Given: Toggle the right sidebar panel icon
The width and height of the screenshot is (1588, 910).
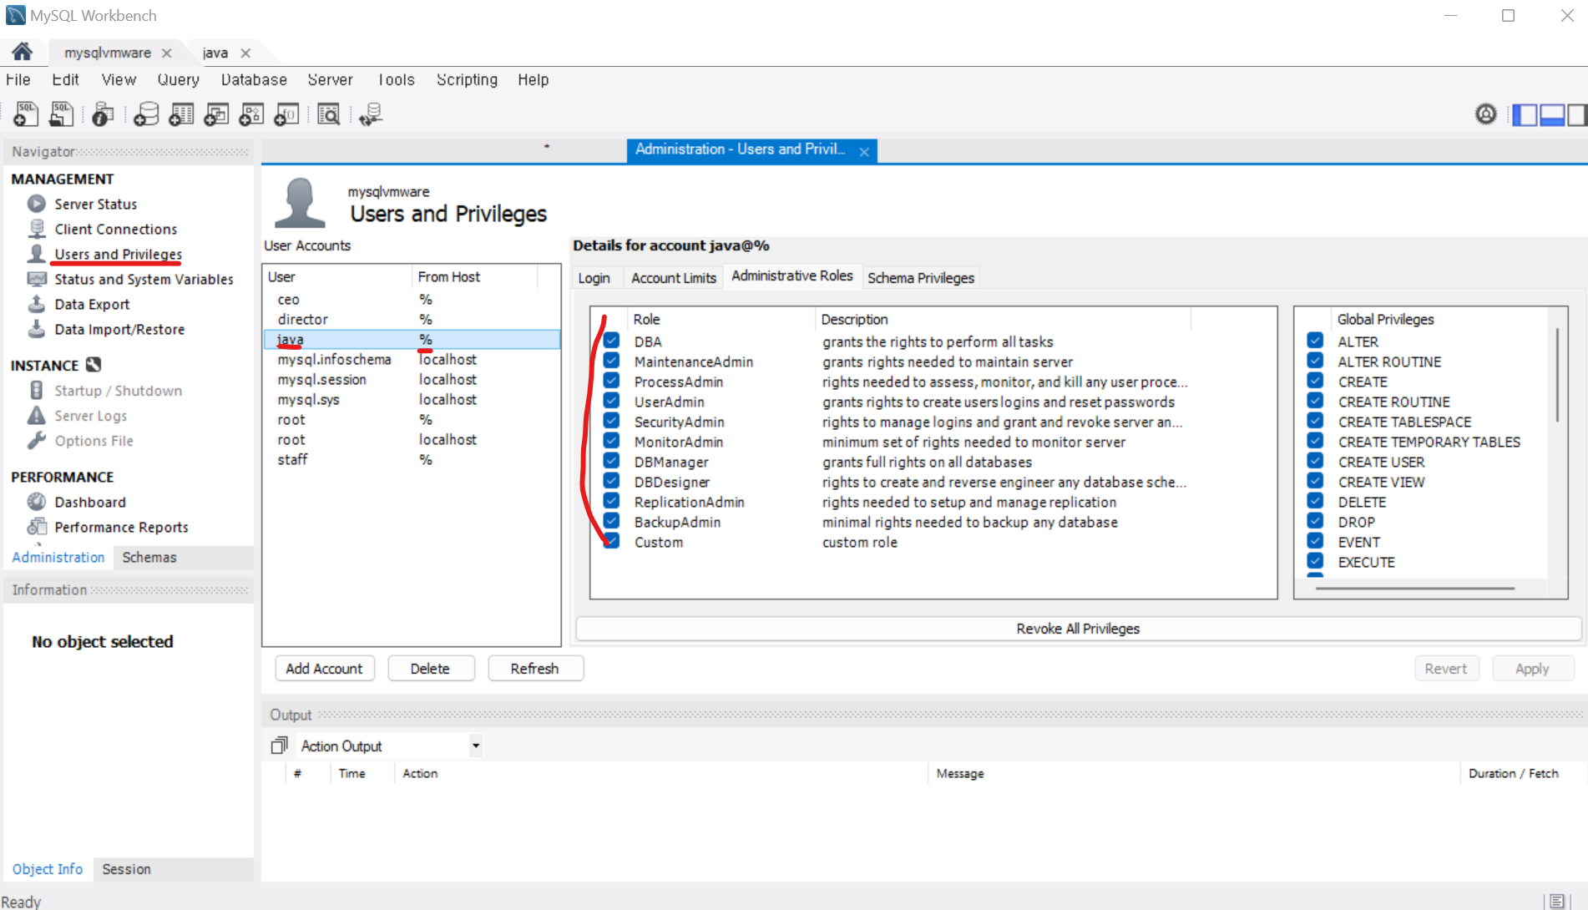Looking at the screenshot, I should tap(1577, 115).
